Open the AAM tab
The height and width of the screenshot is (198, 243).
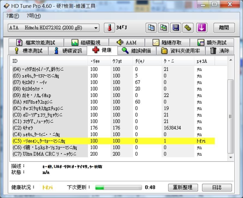pyautogui.click(x=127, y=42)
